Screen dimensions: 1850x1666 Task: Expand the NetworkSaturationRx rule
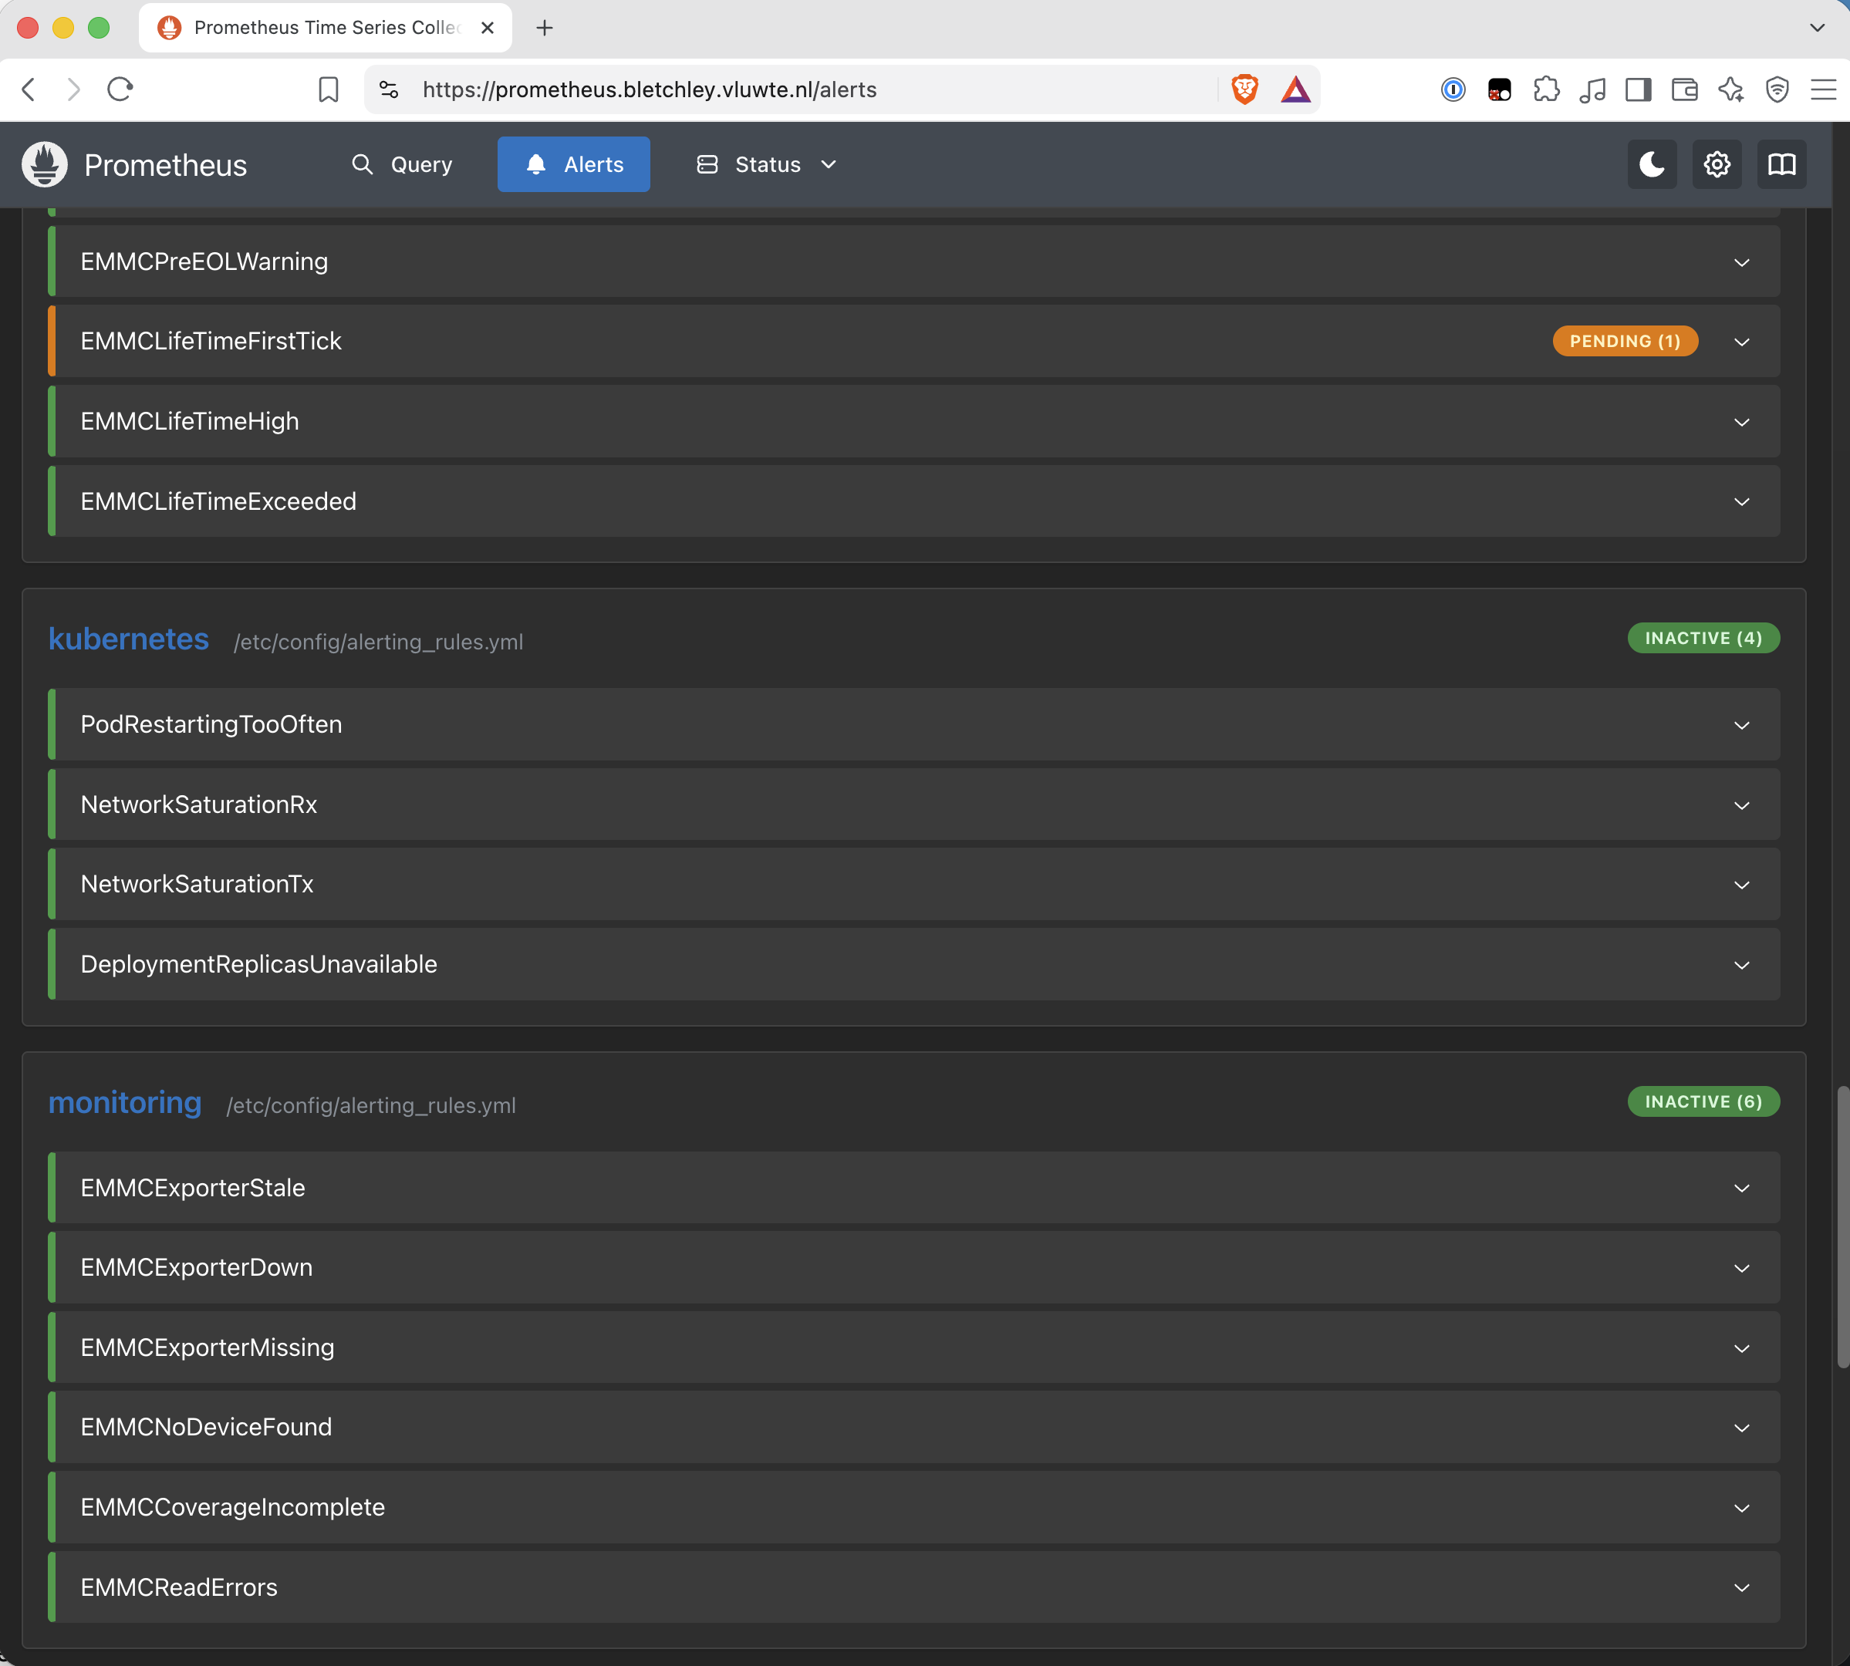(x=913, y=804)
